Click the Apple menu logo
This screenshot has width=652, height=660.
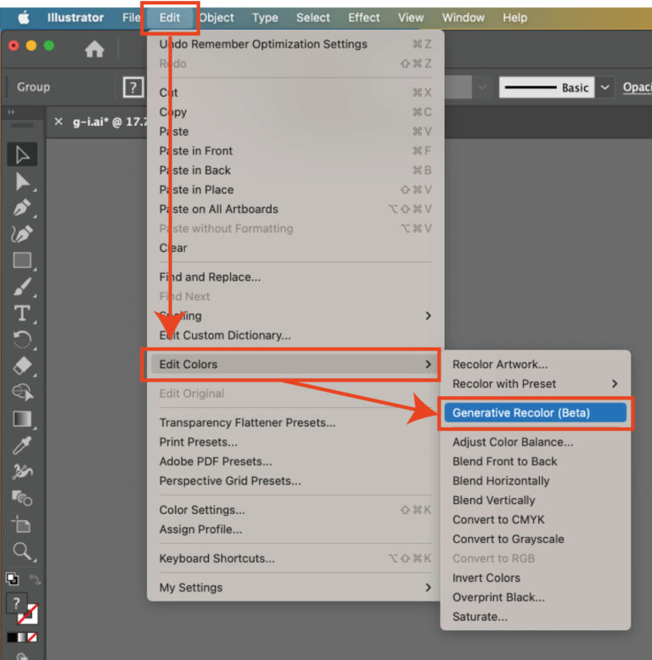tap(23, 17)
